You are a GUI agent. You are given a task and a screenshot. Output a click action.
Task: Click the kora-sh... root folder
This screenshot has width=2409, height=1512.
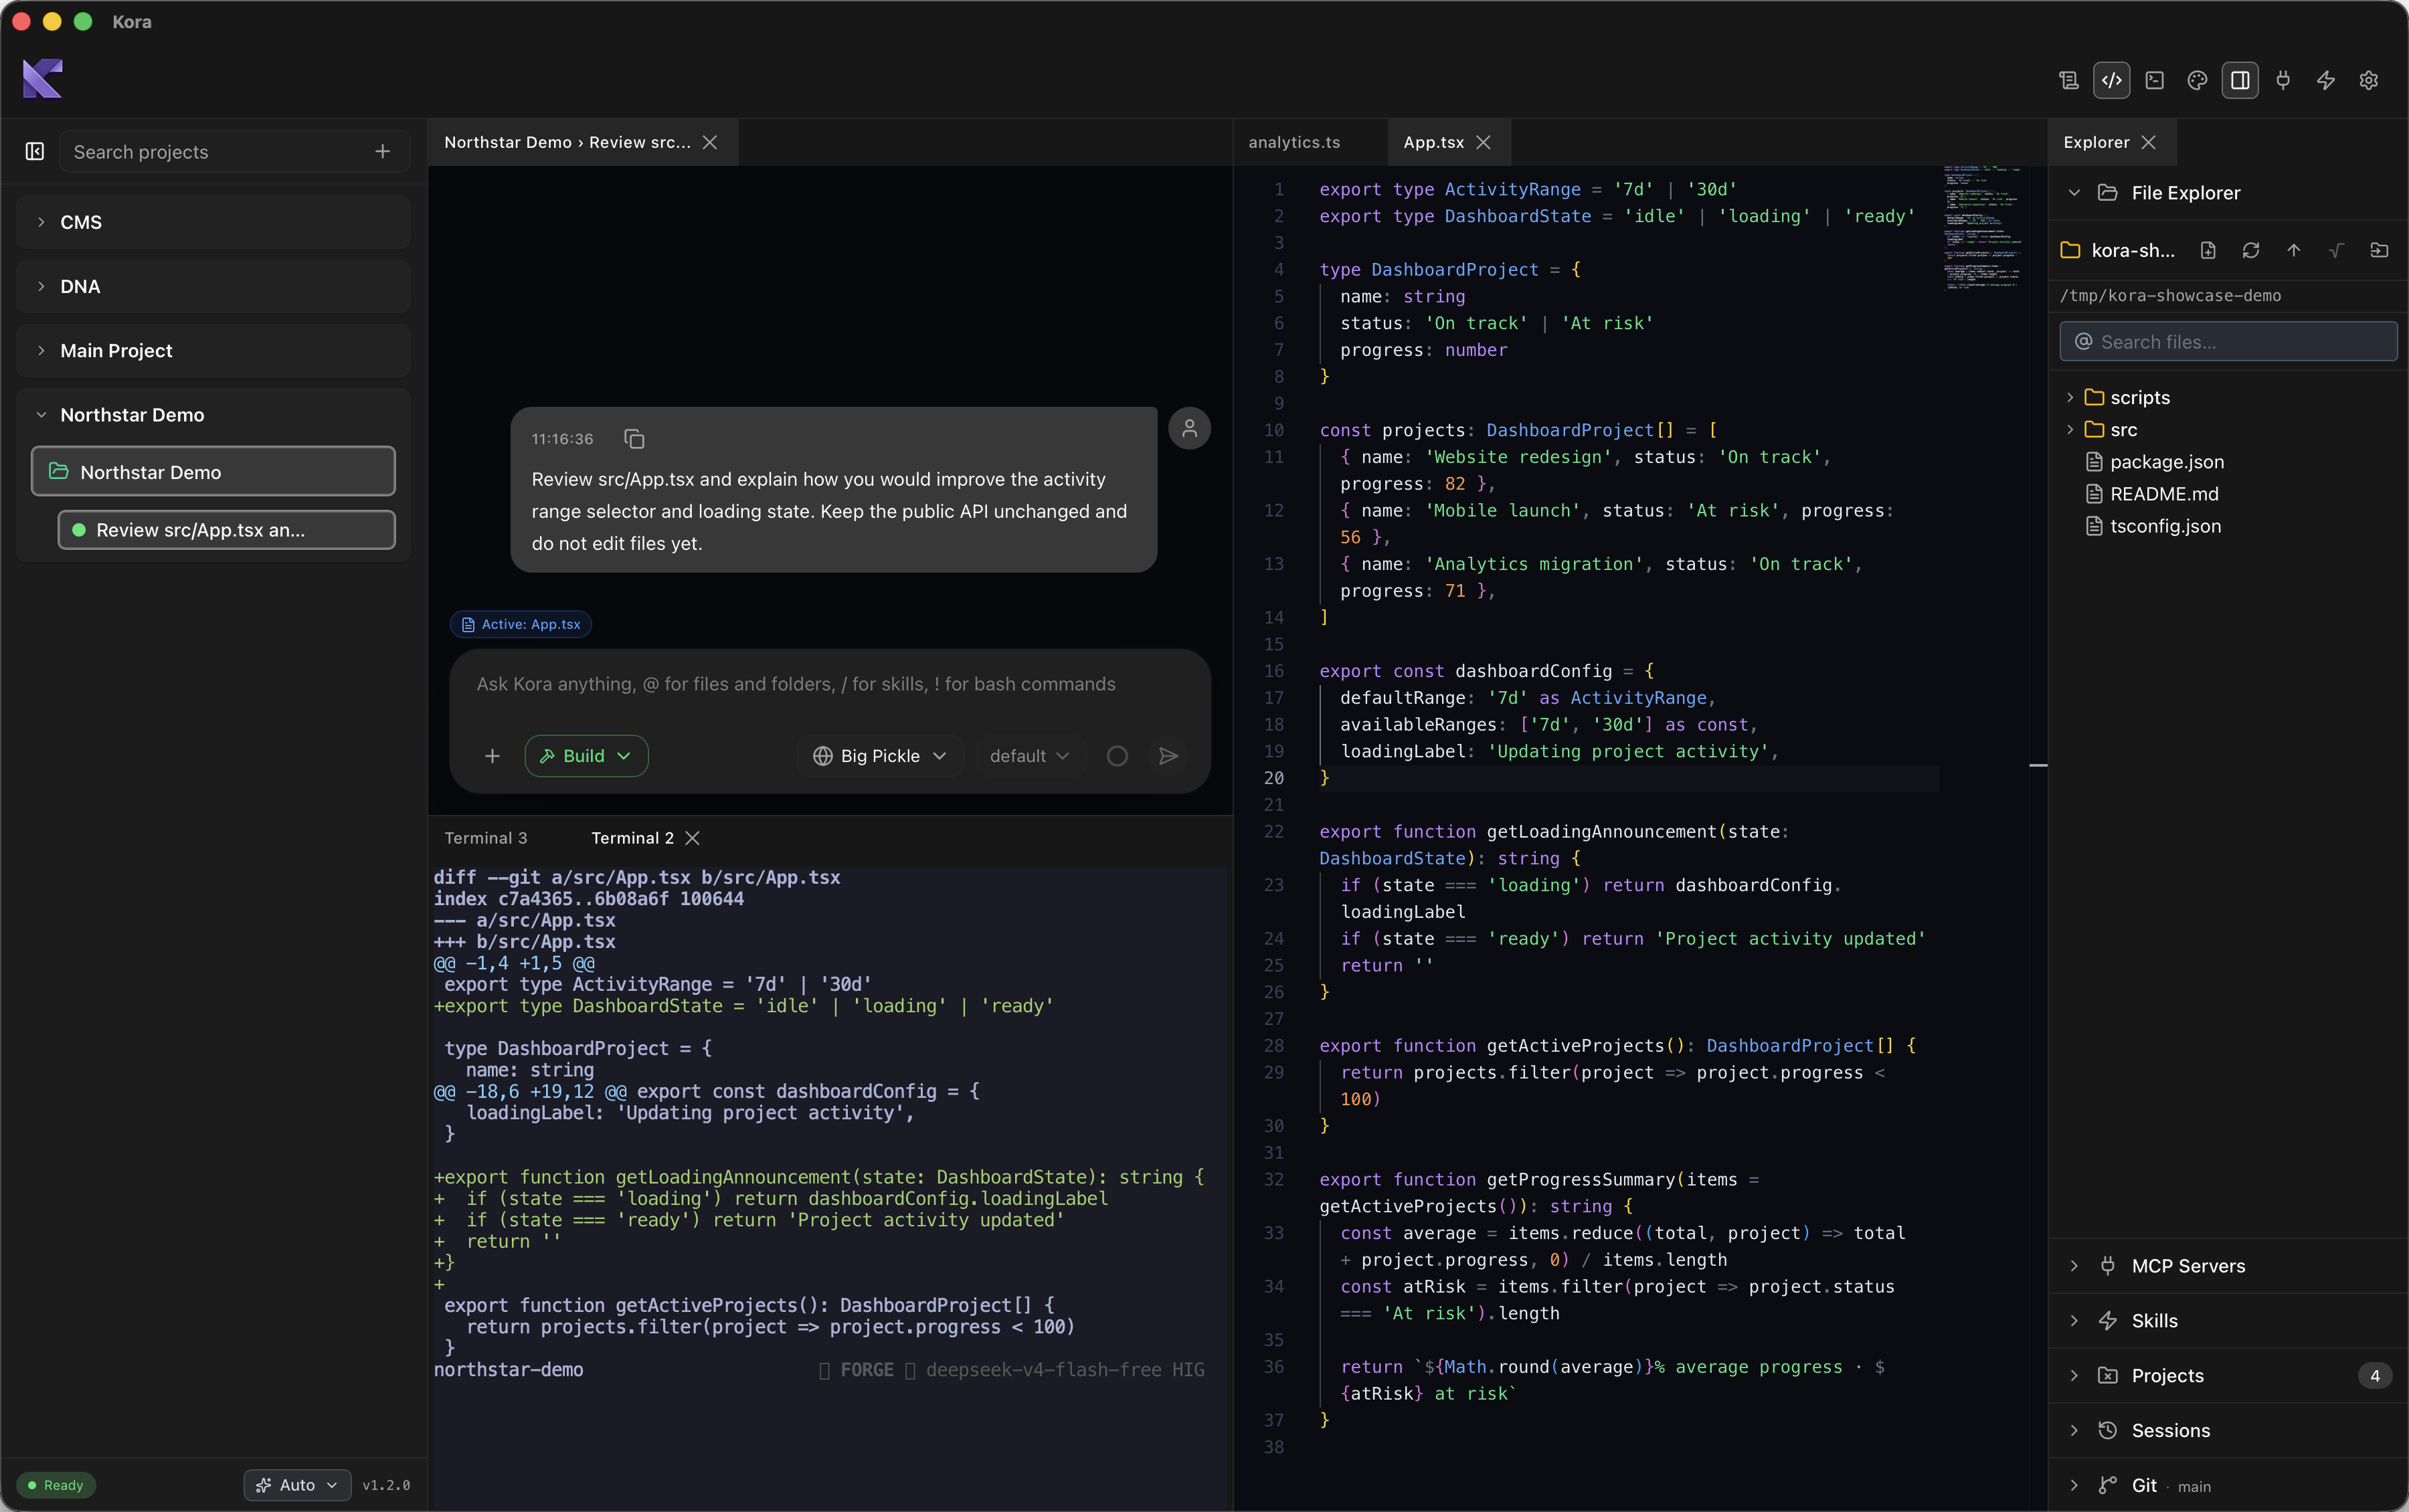coord(2119,250)
